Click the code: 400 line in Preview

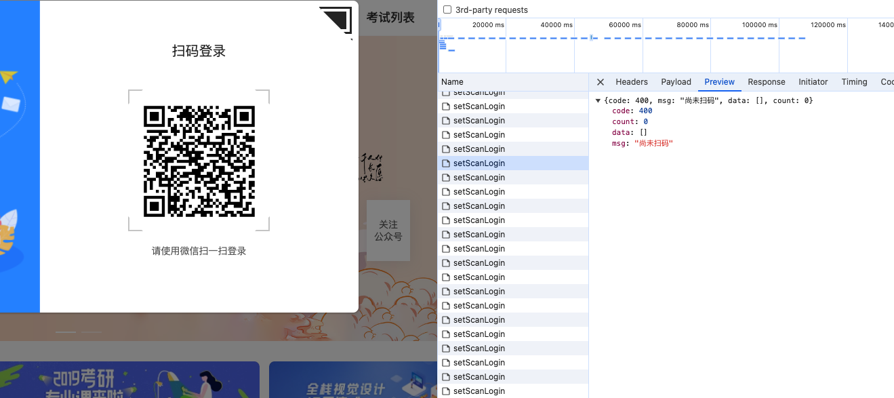(632, 111)
